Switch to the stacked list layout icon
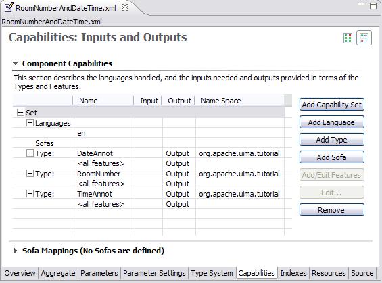 [364, 38]
